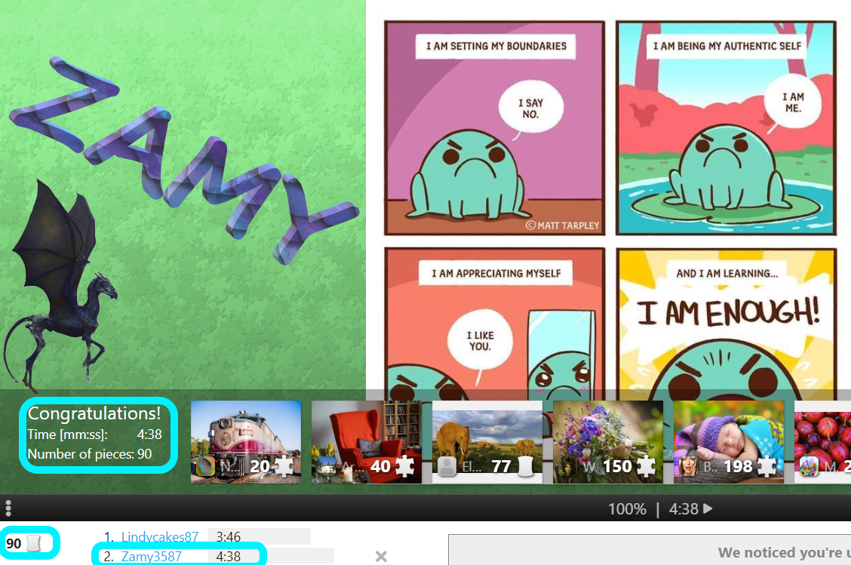This screenshot has width=851, height=565.
Task: Click the author avatar on the bouquet puzzle
Action: point(567,466)
